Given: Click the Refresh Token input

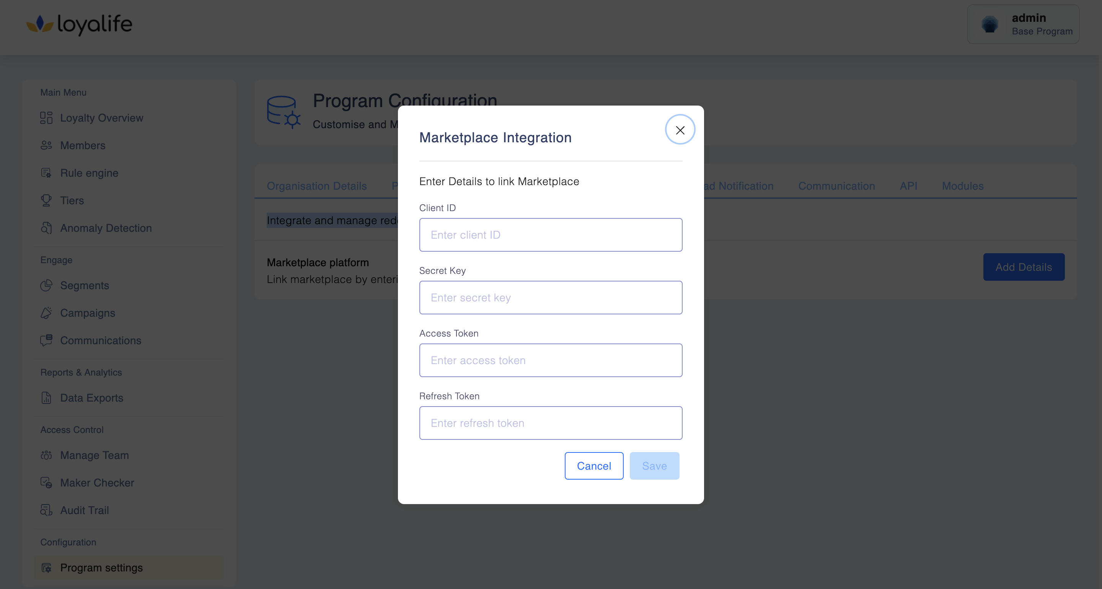Looking at the screenshot, I should (551, 423).
